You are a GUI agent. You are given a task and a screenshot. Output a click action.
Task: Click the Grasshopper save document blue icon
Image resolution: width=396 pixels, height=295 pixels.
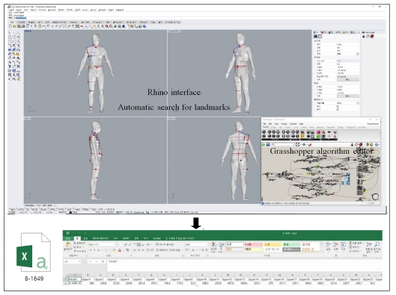click(268, 145)
